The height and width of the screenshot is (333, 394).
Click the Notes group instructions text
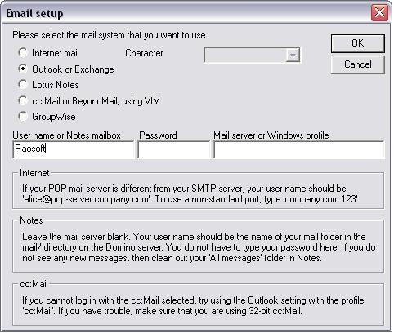click(199, 247)
